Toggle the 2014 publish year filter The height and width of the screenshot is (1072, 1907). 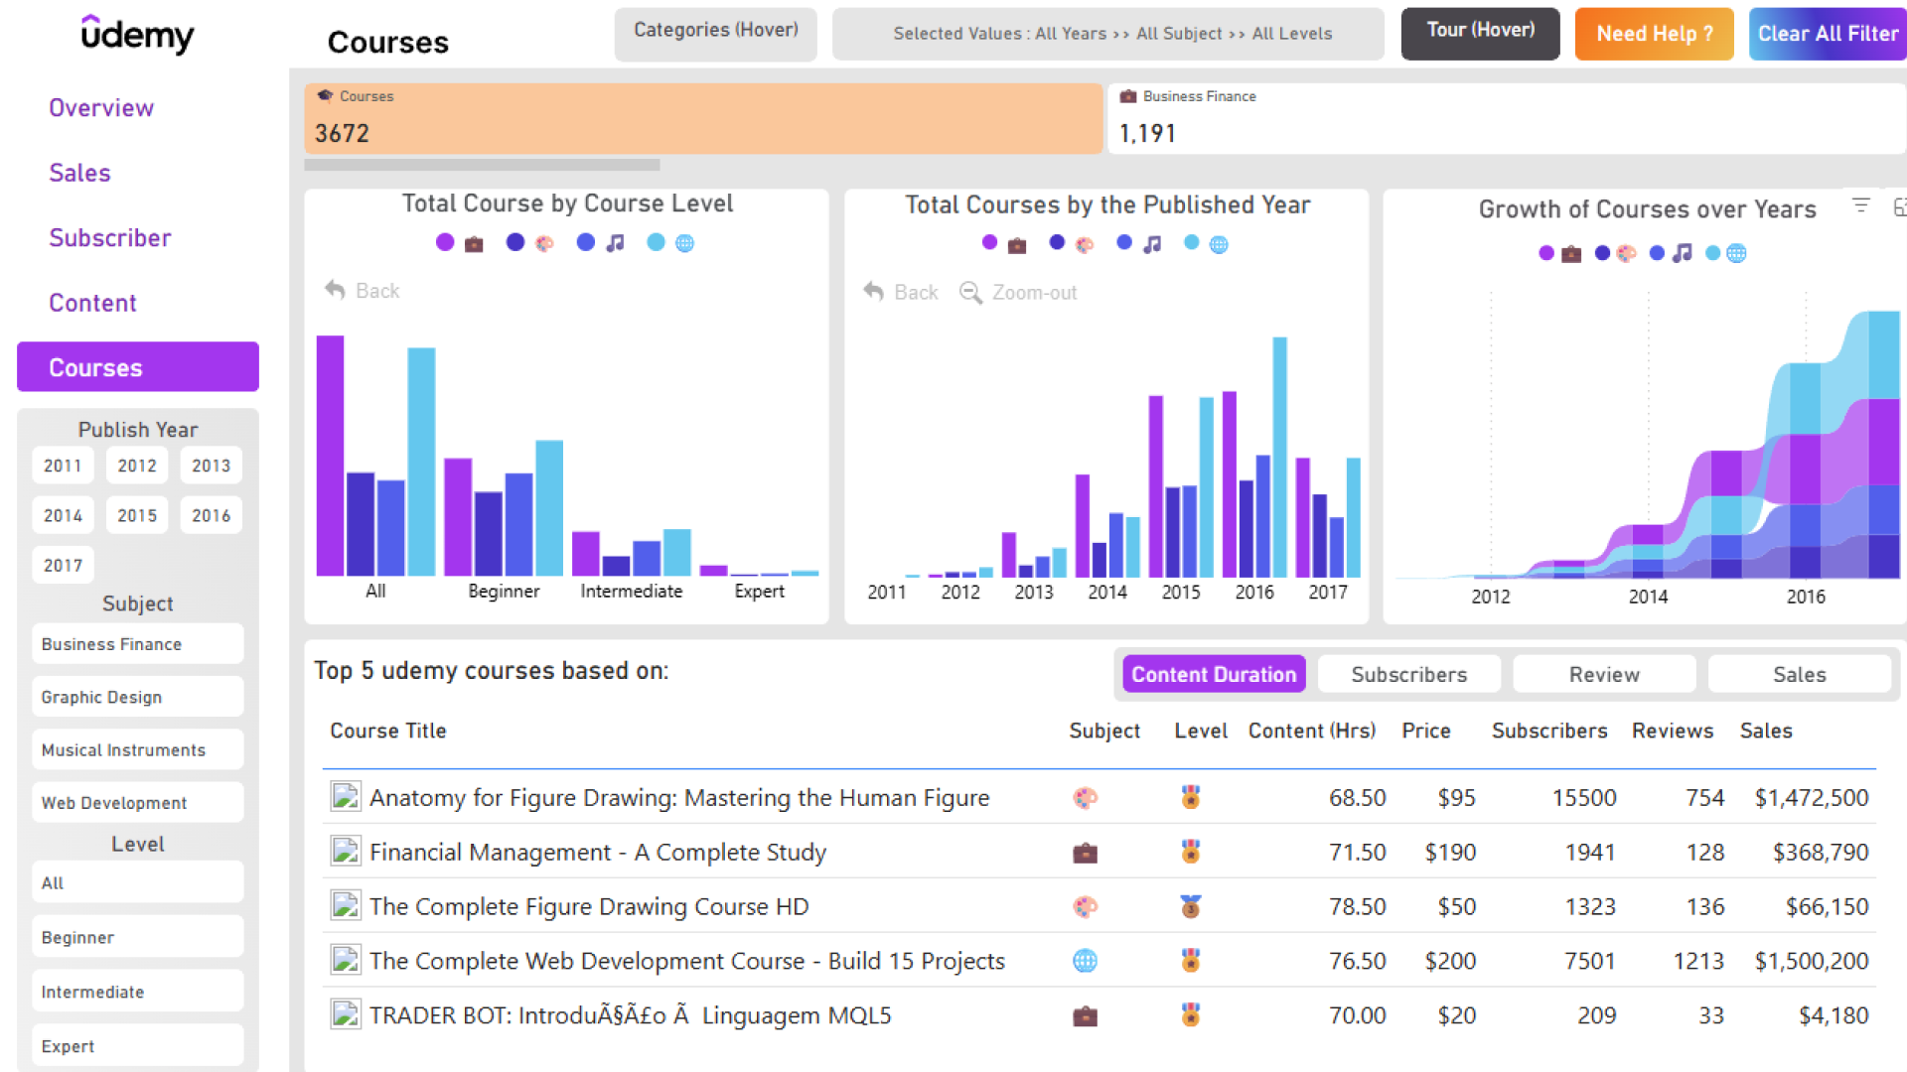pyautogui.click(x=63, y=515)
